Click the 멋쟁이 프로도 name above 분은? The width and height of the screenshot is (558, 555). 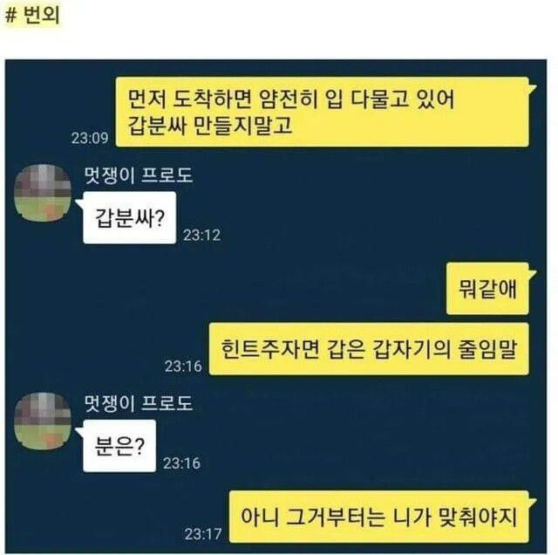click(139, 403)
